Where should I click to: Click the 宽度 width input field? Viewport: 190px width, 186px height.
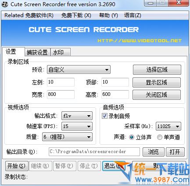point(61,94)
